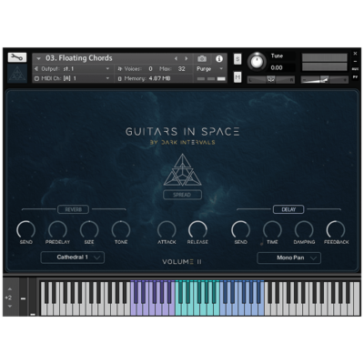Shift keyboard octave up arrow
364x364 pixels.
10,289
